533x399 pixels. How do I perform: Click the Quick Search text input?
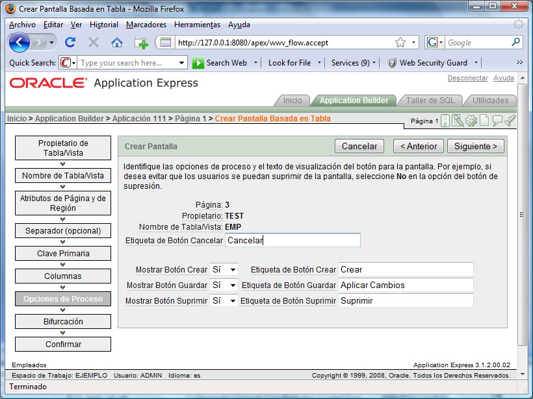(x=128, y=63)
